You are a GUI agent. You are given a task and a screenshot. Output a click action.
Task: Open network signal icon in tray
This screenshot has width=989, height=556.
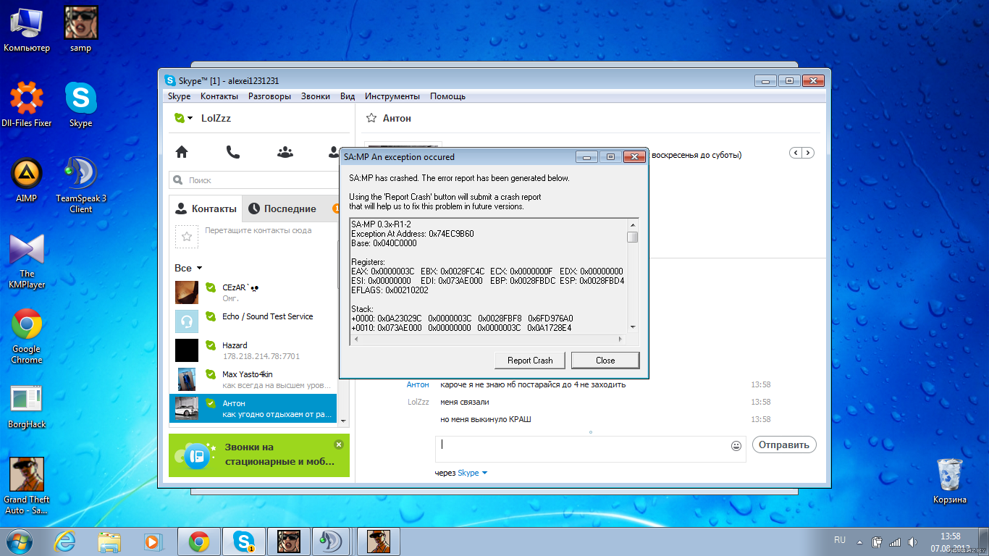pos(896,542)
